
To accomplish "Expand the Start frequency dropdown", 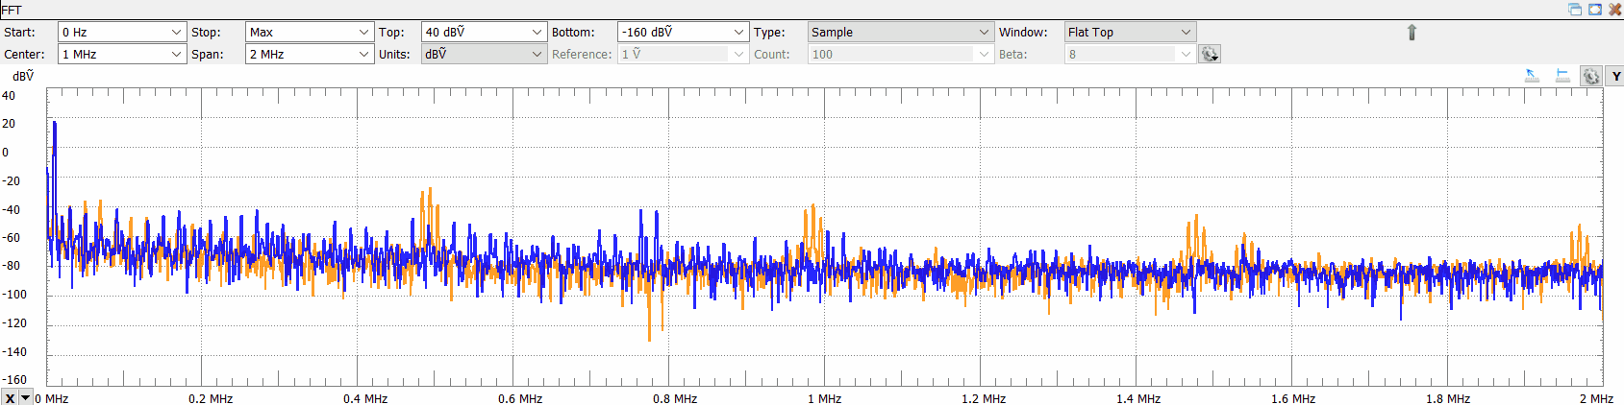I will (176, 33).
